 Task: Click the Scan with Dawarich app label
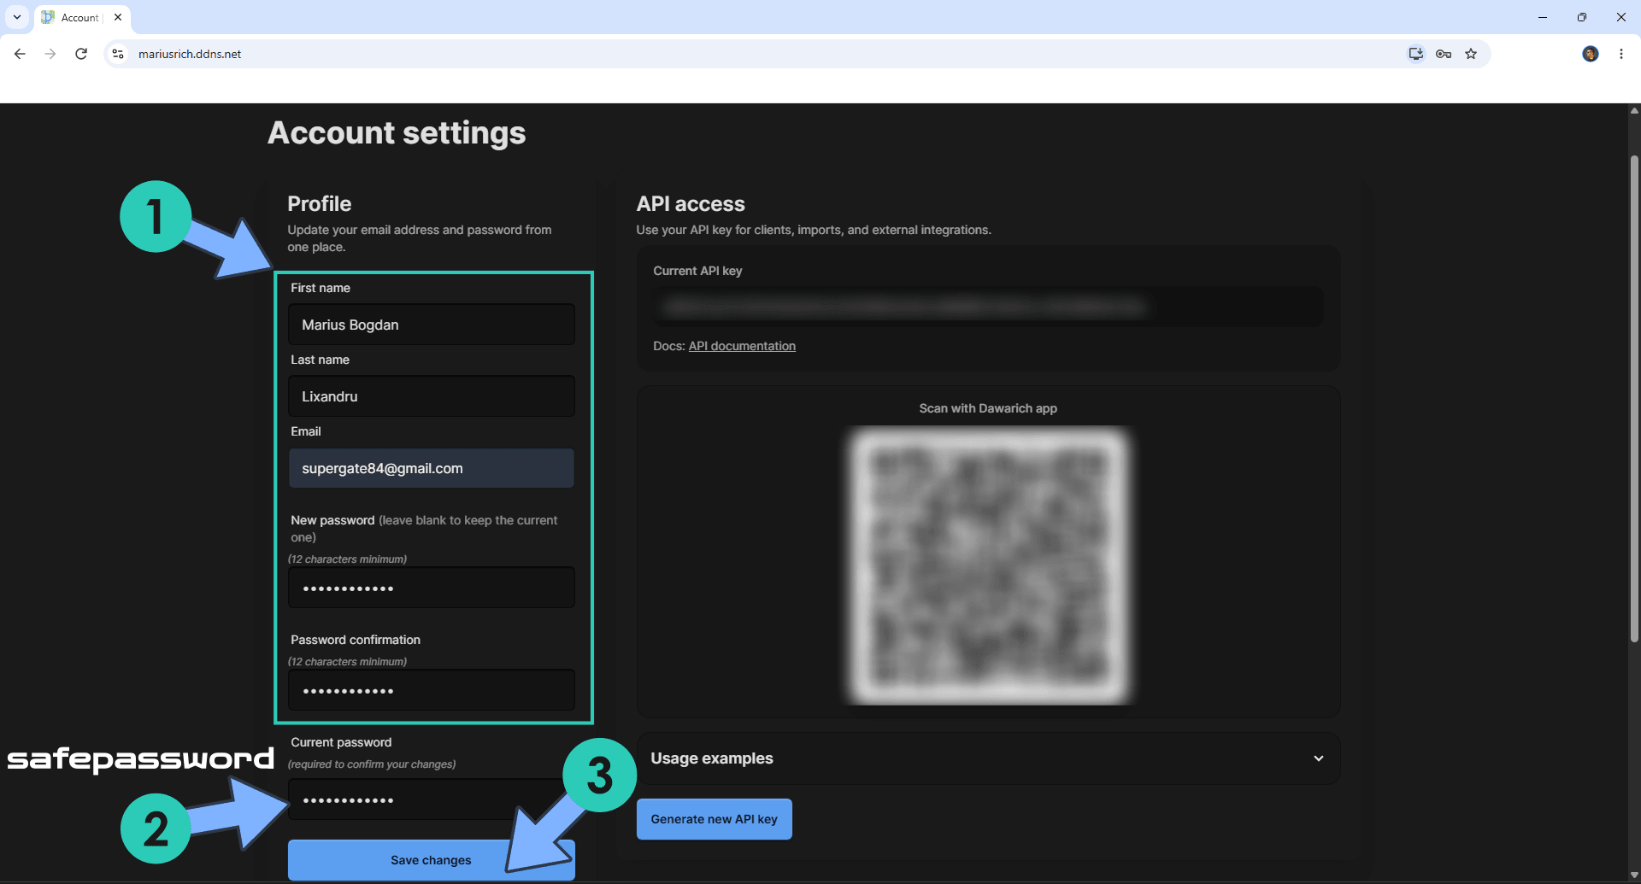click(x=988, y=408)
